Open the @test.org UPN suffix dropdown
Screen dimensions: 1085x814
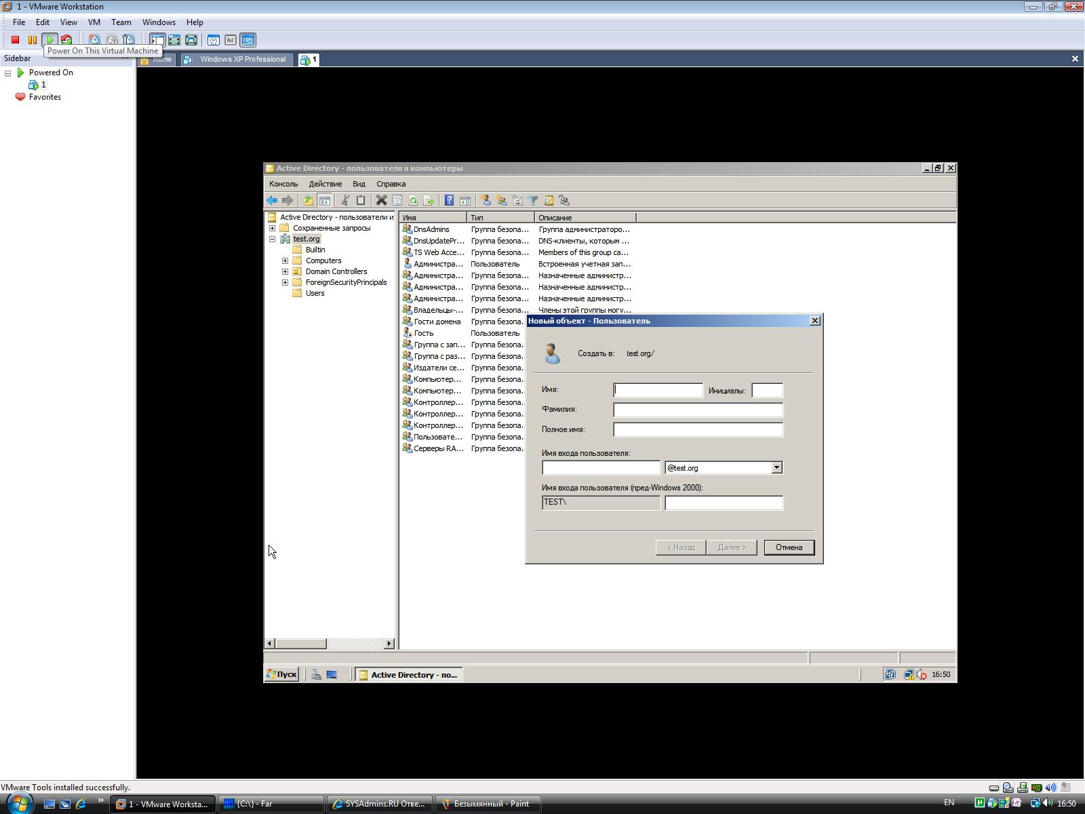[776, 467]
